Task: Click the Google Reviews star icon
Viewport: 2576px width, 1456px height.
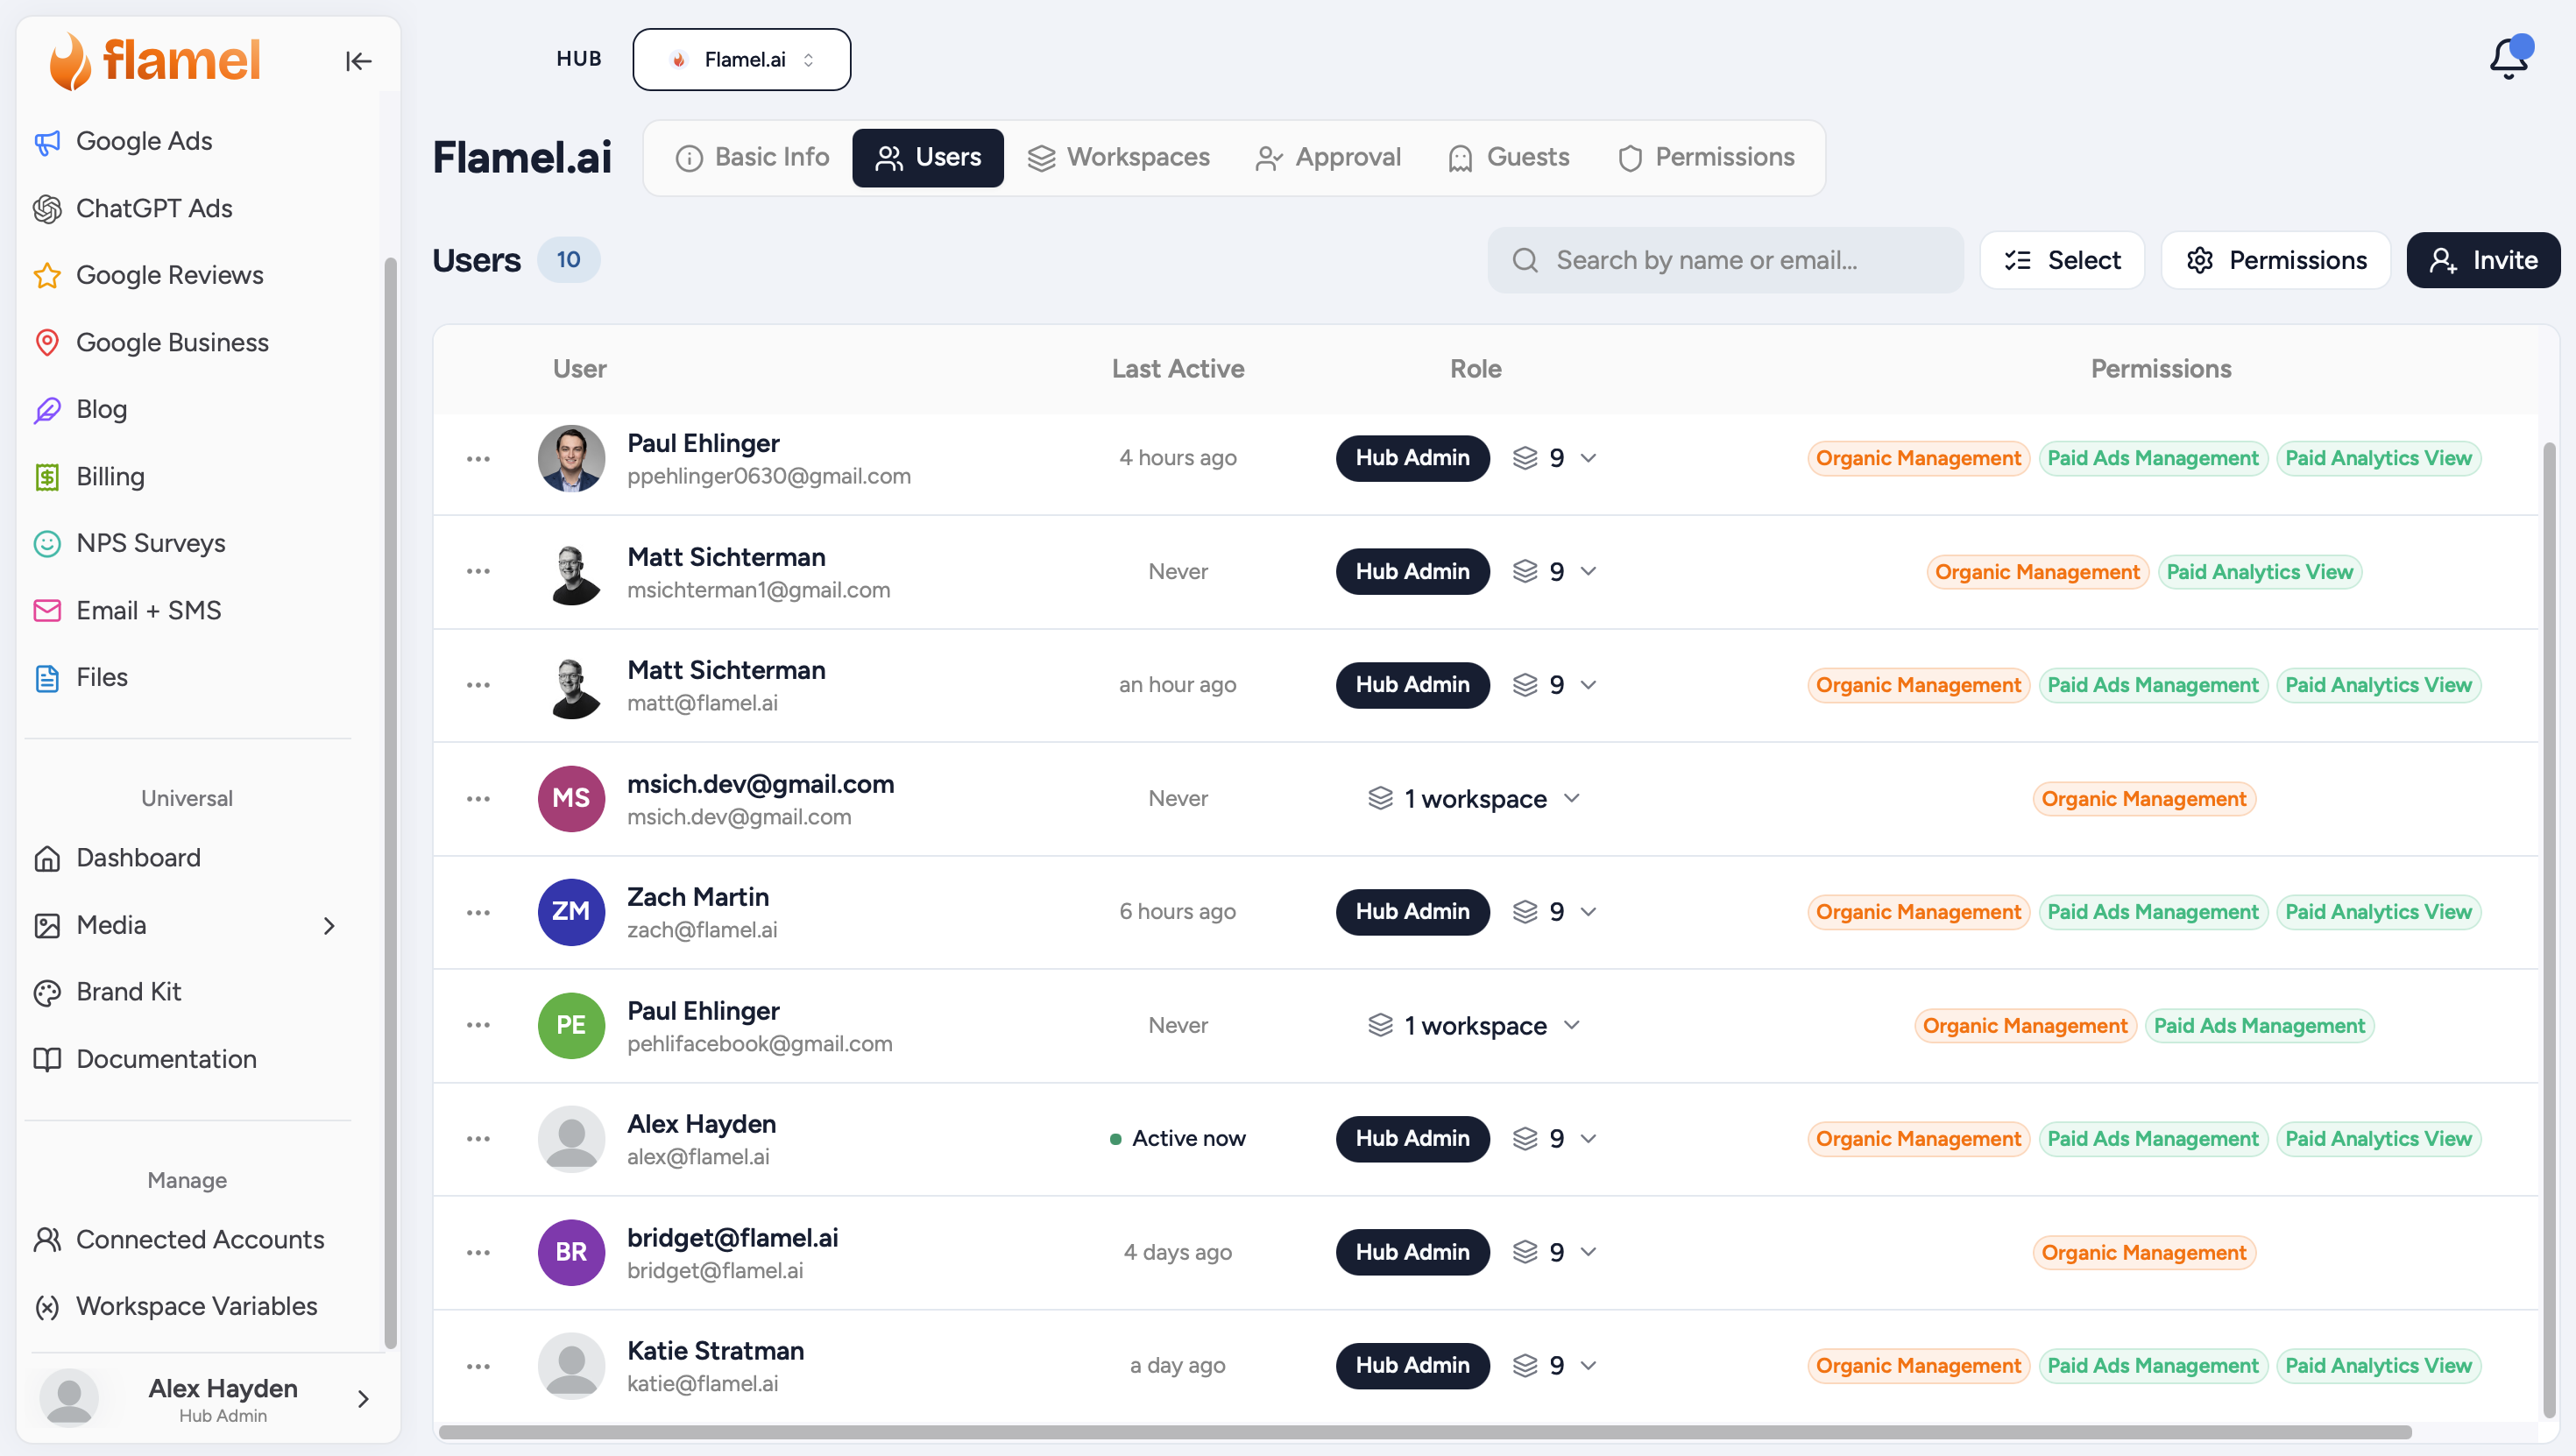Action: tap(47, 276)
